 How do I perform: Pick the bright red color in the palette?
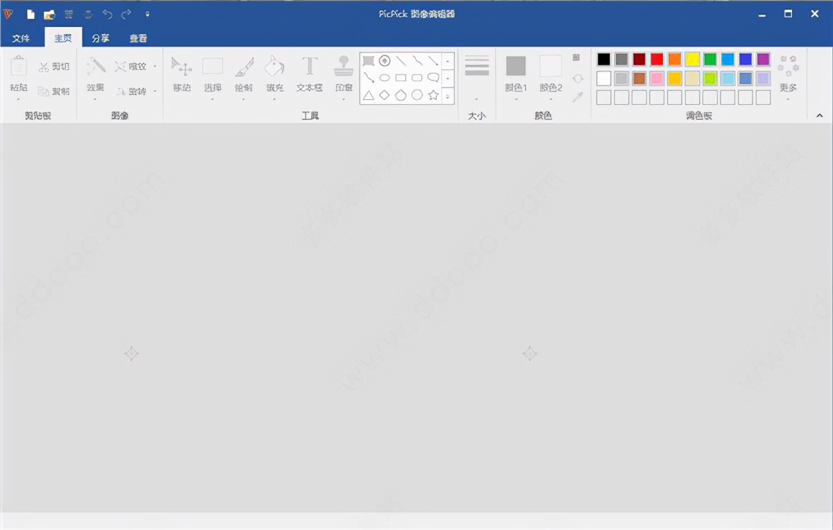657,59
